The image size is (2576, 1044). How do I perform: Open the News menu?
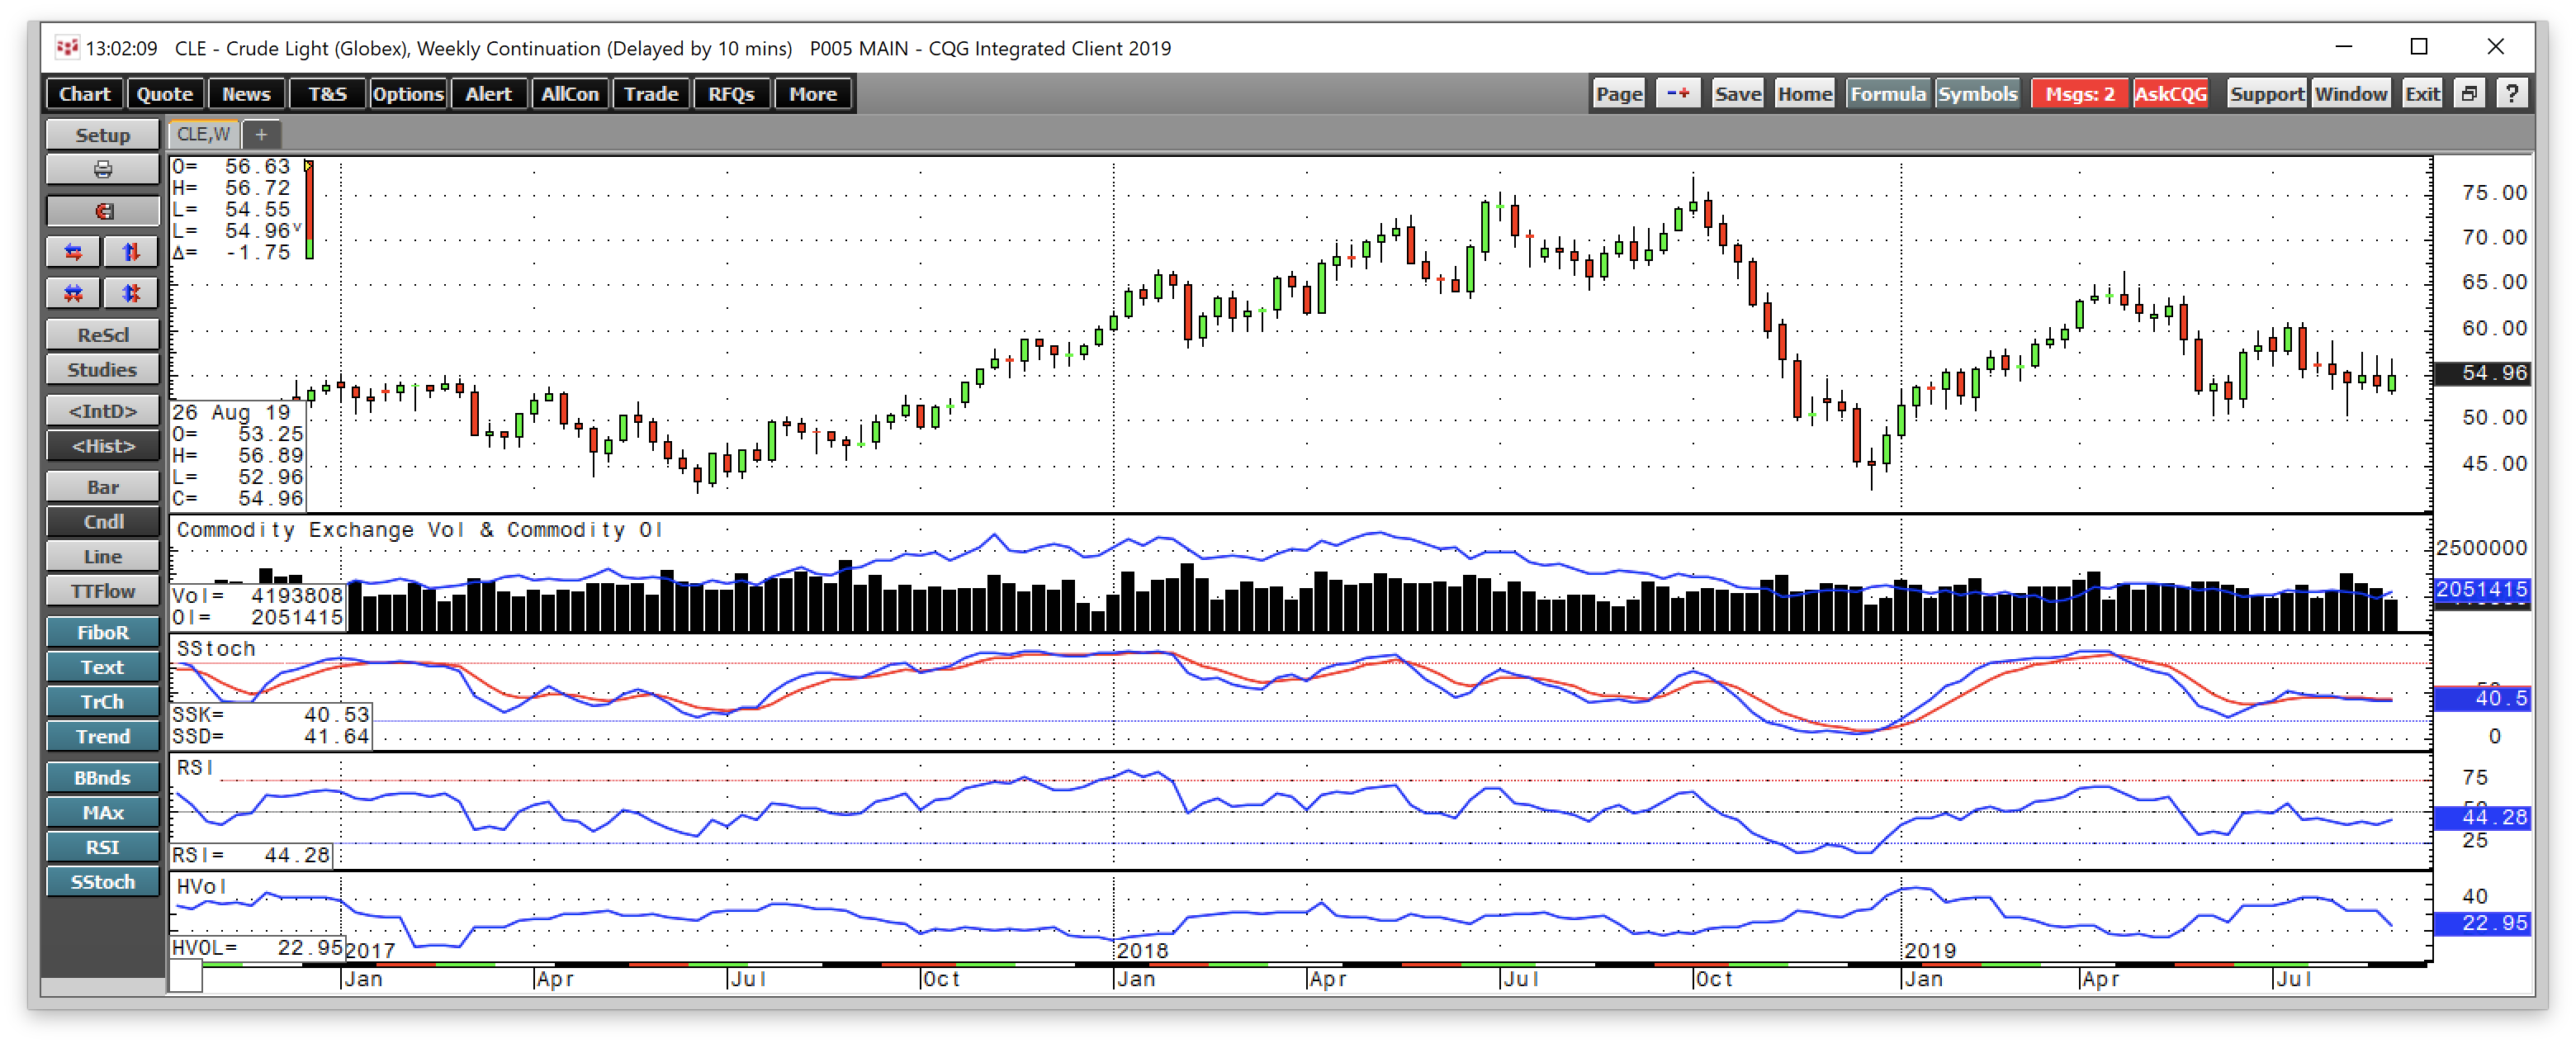[246, 94]
